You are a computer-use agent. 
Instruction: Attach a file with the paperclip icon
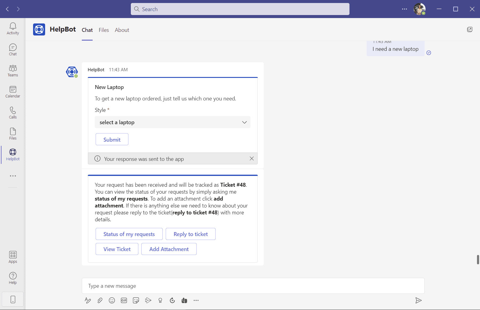coord(100,300)
